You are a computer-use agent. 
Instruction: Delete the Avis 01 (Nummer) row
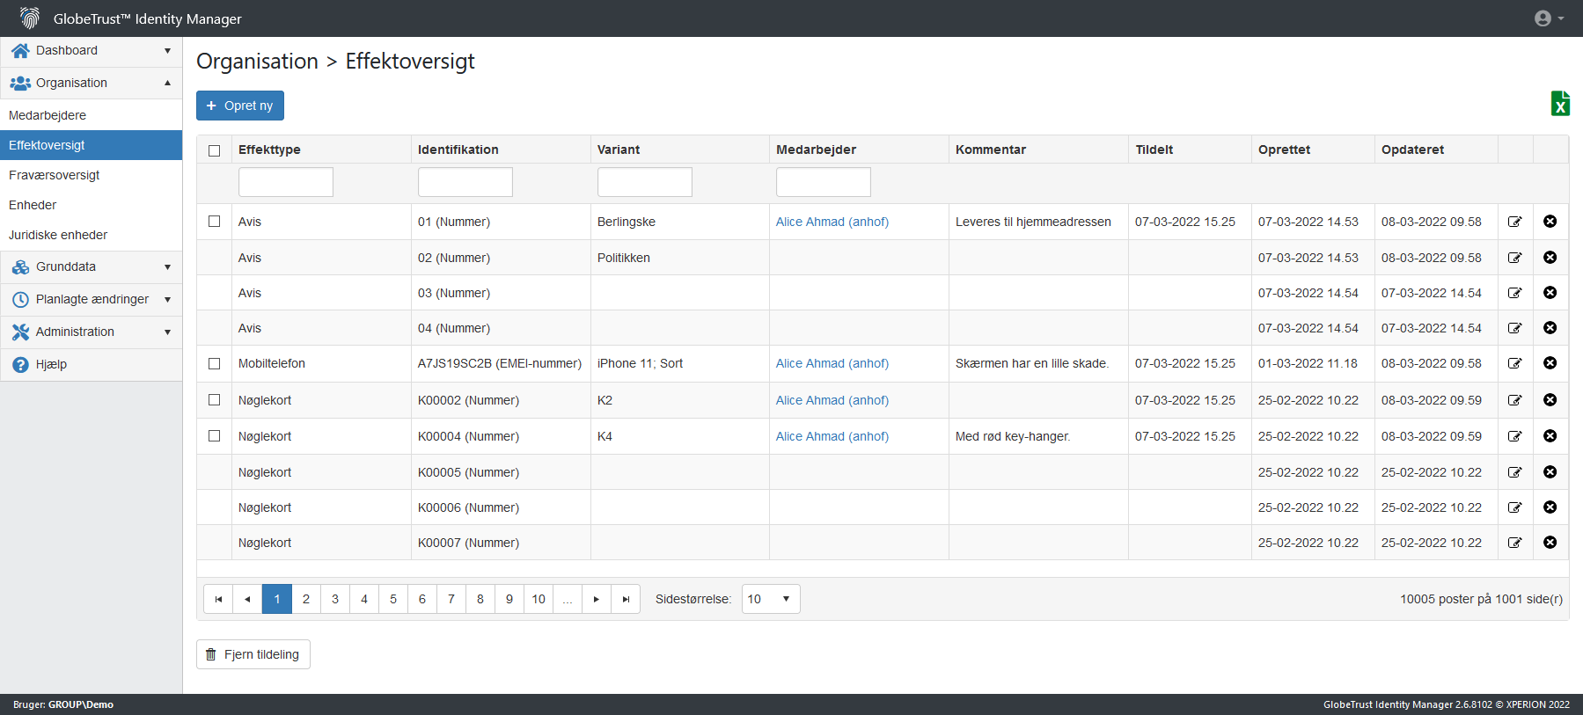pos(1550,222)
